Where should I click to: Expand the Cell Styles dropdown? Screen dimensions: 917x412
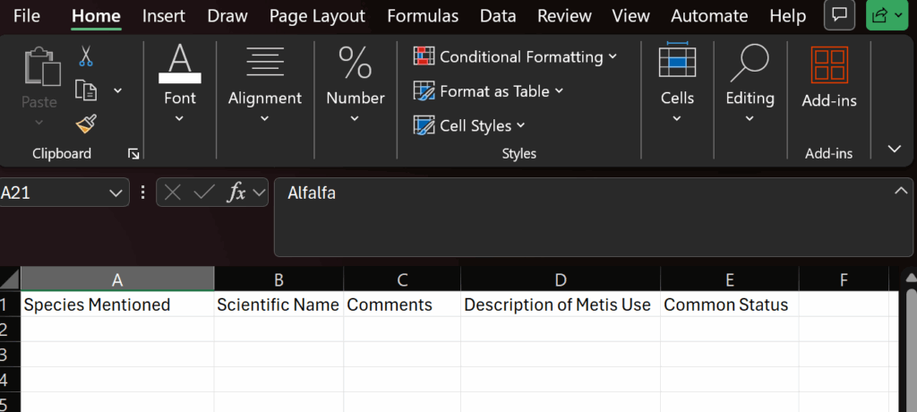469,126
